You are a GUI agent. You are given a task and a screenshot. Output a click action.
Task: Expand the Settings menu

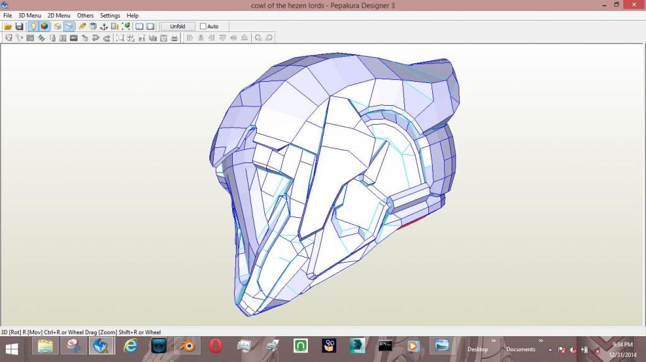(110, 15)
